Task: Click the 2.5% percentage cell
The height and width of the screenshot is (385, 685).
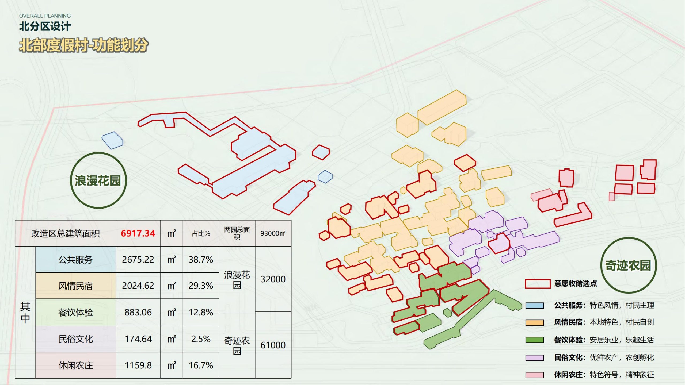Action: (201, 339)
